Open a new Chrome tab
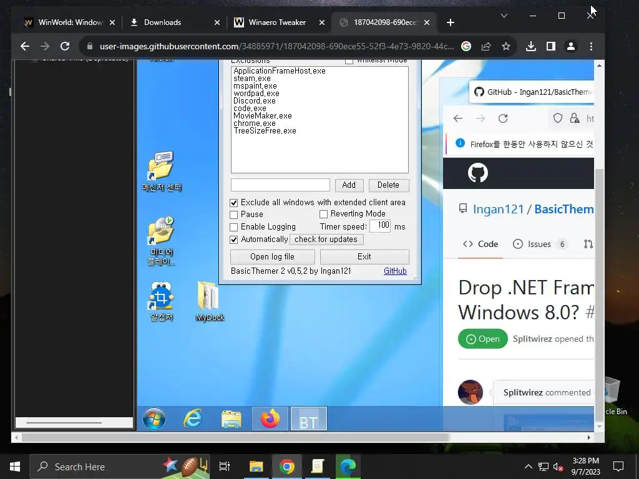 (451, 22)
